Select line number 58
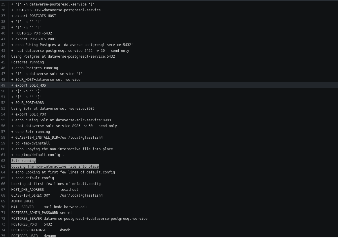This screenshot has width=338, height=238. click(x=3, y=138)
